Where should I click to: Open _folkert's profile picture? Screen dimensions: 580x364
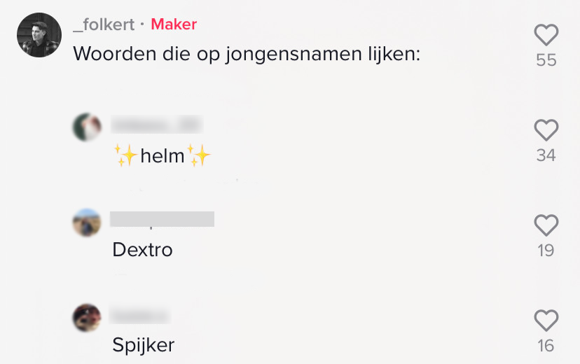click(39, 35)
